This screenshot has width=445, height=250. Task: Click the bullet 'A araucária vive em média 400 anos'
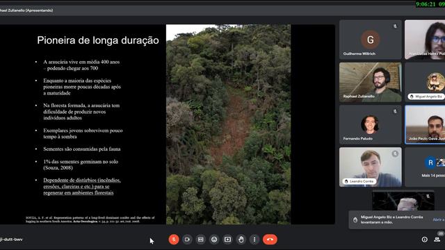pos(81,65)
